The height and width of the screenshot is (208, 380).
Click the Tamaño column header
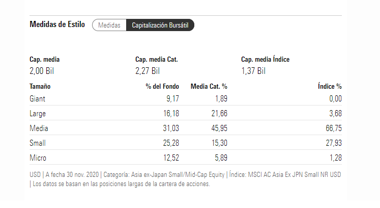coord(40,87)
